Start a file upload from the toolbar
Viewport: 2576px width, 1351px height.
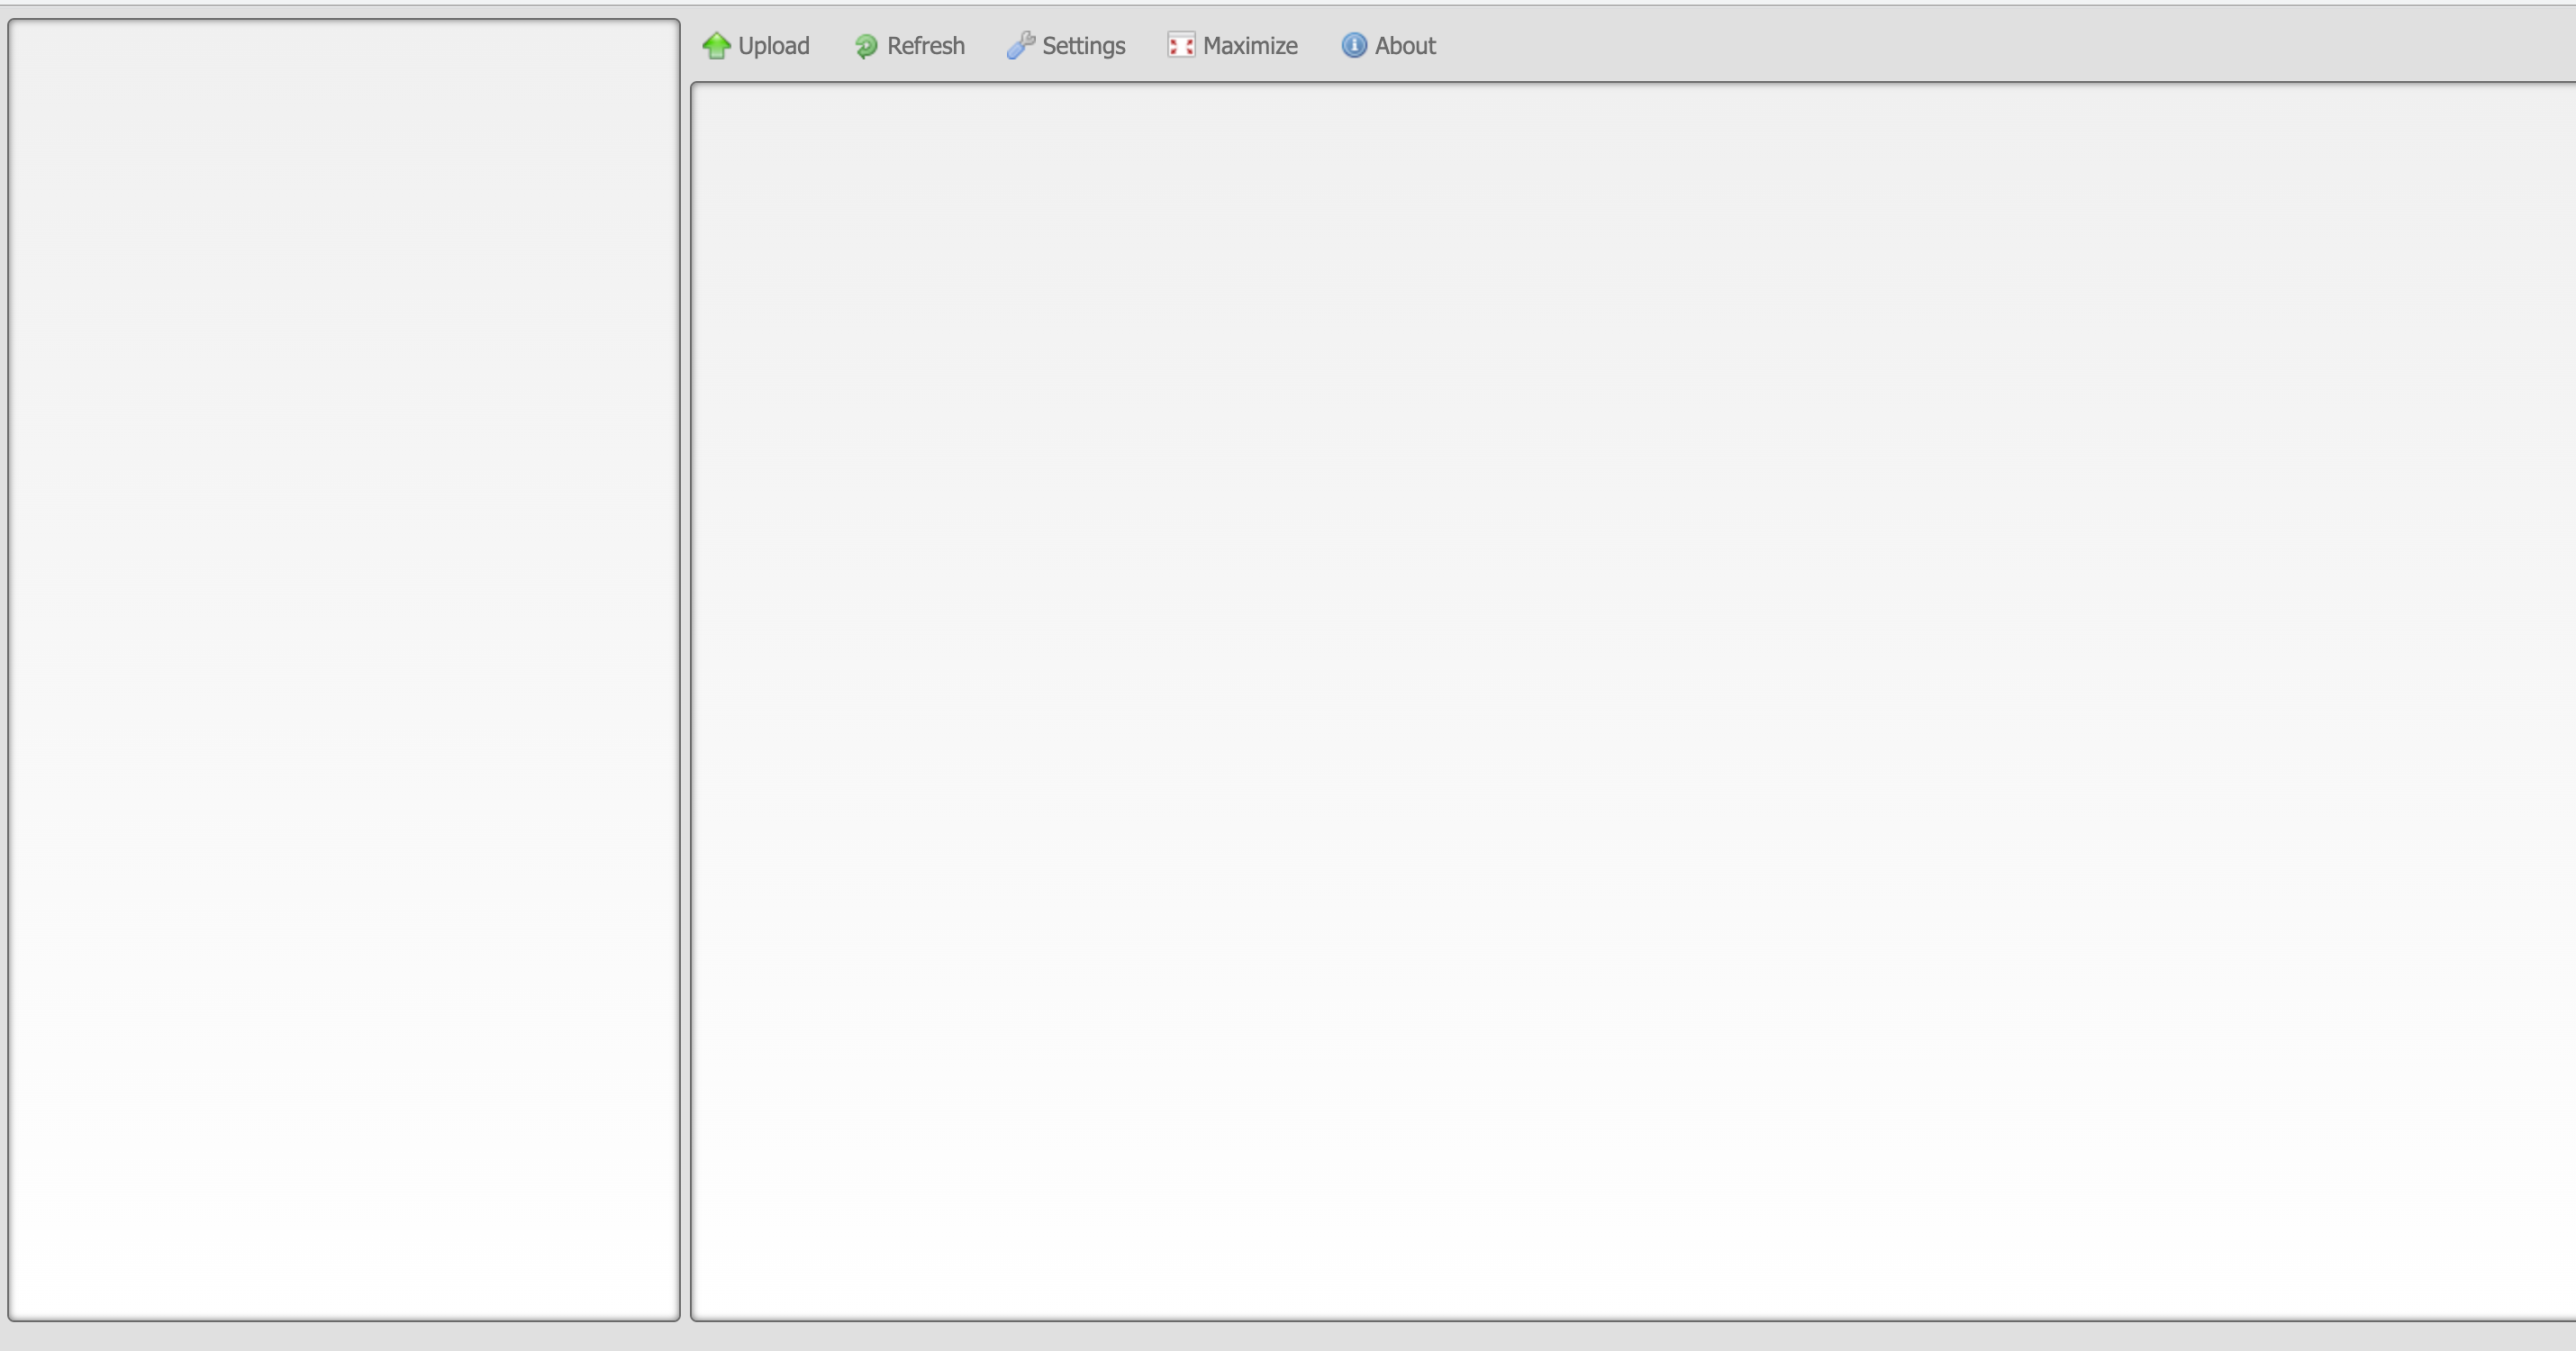click(x=756, y=46)
